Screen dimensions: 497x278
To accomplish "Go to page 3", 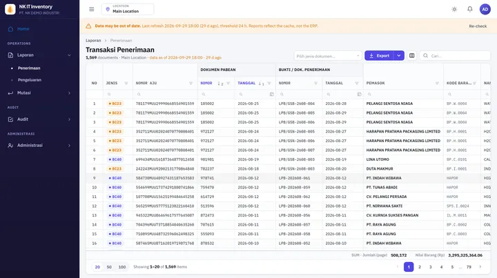I will click(431, 267).
